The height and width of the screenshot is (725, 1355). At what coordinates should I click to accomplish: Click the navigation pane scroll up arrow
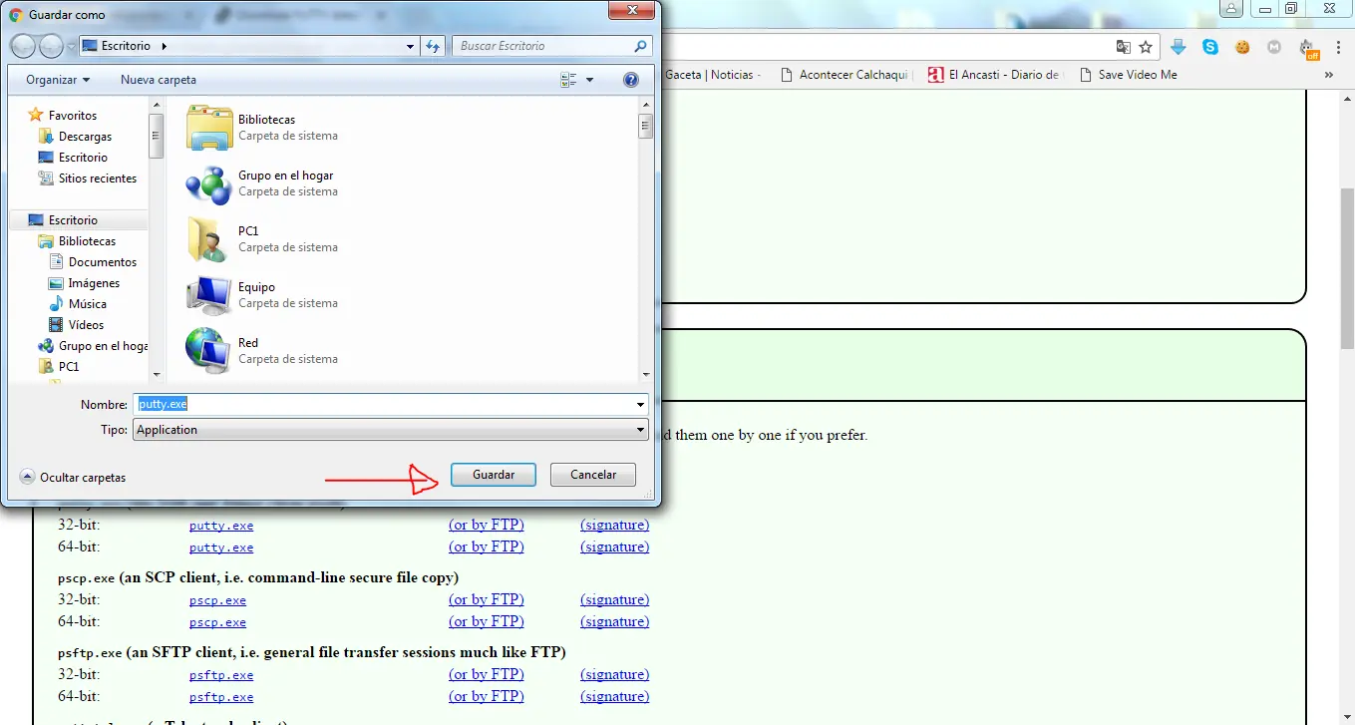click(x=157, y=104)
